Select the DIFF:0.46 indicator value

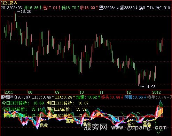point(41,97)
